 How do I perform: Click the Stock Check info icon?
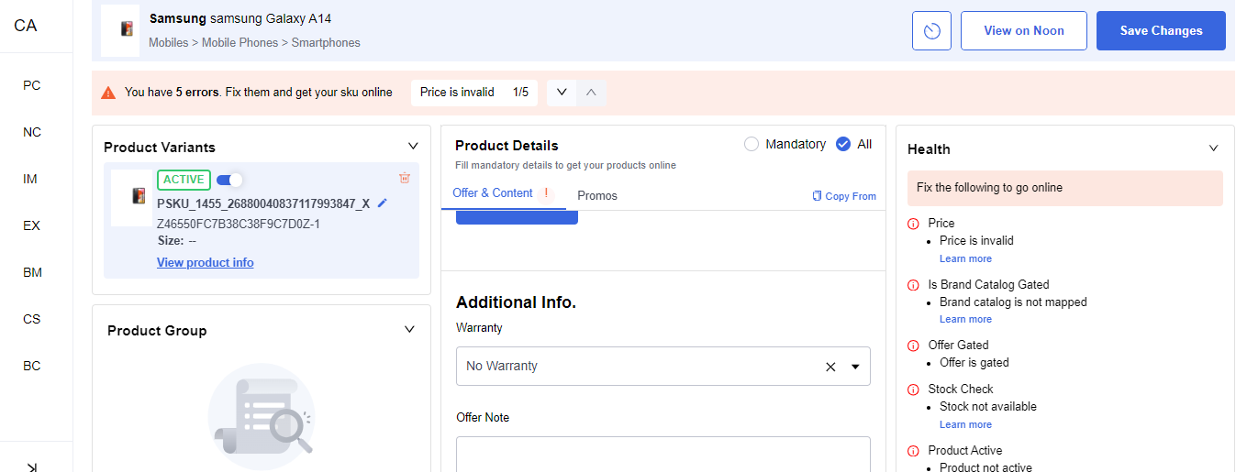click(913, 390)
